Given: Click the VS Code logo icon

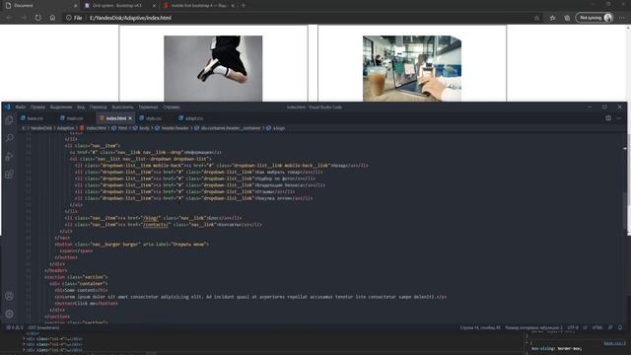Looking at the screenshot, I should (x=8, y=107).
